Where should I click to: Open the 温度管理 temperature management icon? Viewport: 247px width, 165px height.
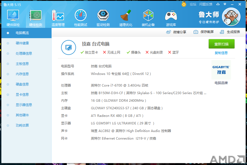click(x=58, y=18)
